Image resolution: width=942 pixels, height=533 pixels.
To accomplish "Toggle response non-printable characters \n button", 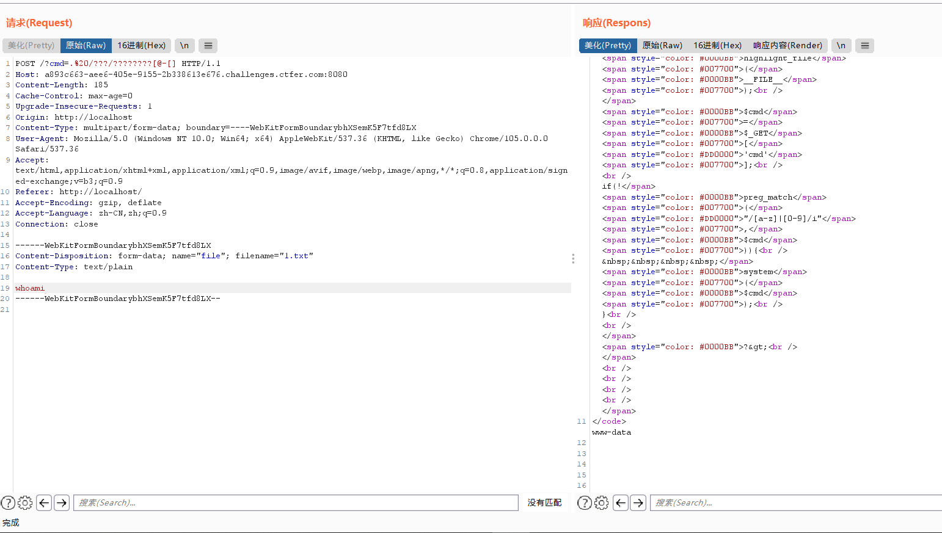I will [x=841, y=45].
